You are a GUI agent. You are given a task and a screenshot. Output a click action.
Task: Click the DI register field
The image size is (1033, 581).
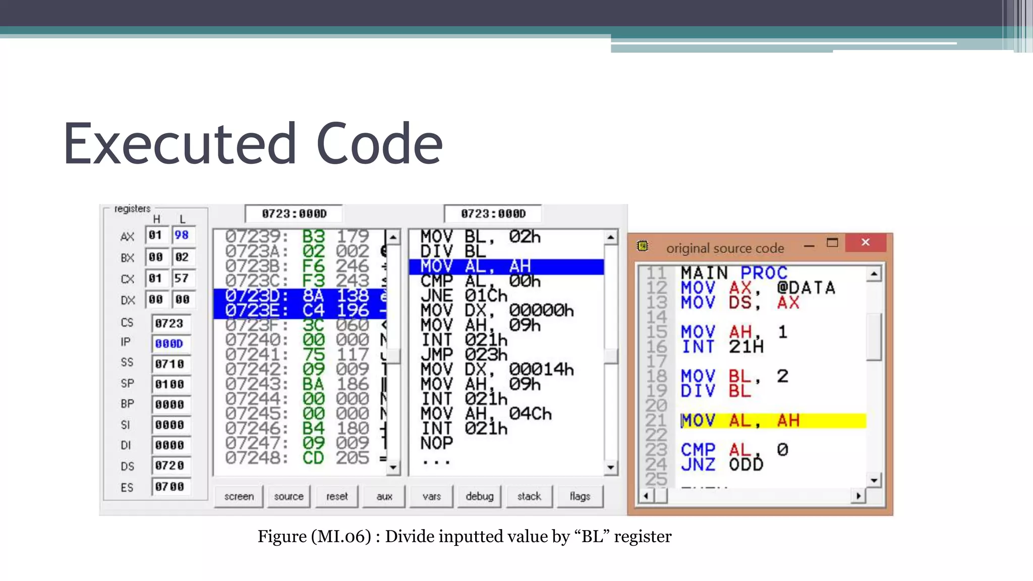coord(170,445)
